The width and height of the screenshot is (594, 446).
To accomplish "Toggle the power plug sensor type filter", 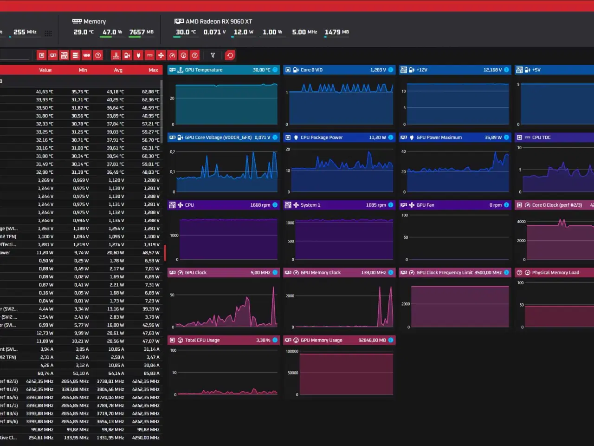I will pyautogui.click(x=138, y=55).
